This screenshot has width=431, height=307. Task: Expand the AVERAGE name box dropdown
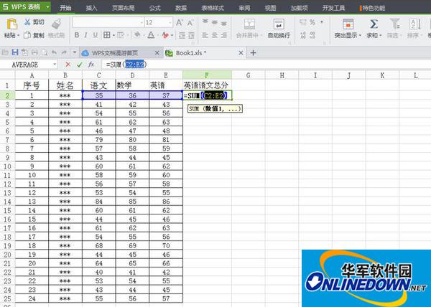(x=55, y=65)
